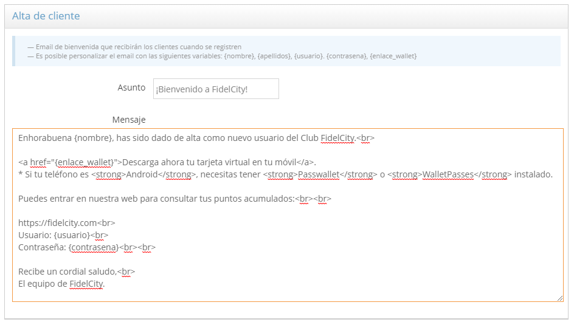574x322 pixels.
Task: Place cursor on {nombre} in the message body
Action: [93, 138]
